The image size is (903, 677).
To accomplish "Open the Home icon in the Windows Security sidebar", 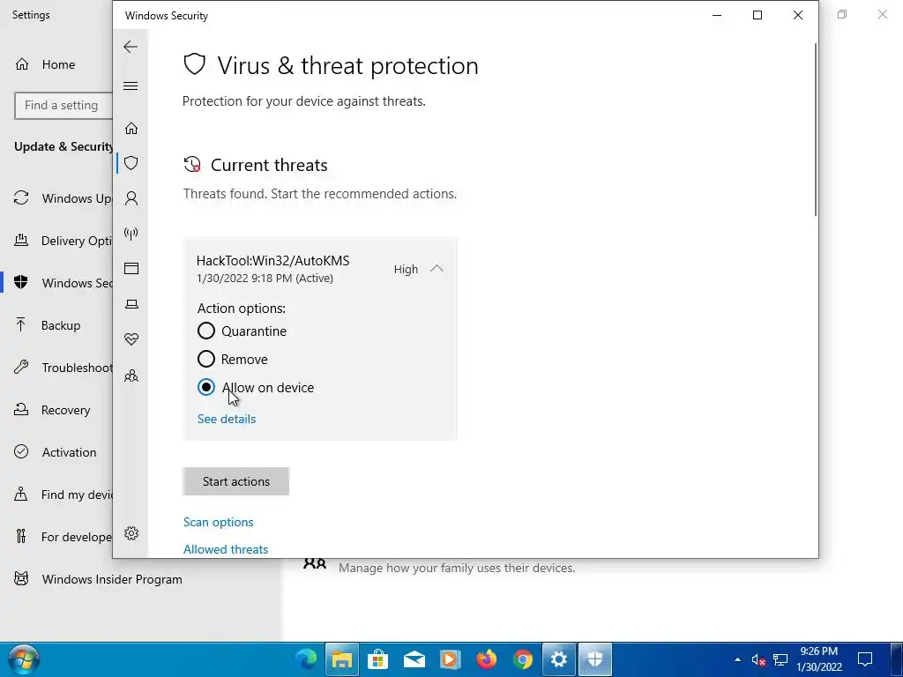I will click(x=131, y=128).
